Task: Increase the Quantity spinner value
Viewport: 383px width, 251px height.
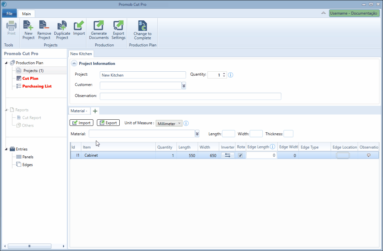Action: (224, 73)
